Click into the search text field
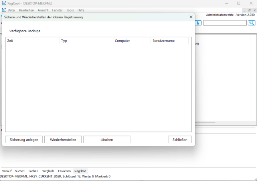Viewport: 257px width, 181px height. coord(225,23)
